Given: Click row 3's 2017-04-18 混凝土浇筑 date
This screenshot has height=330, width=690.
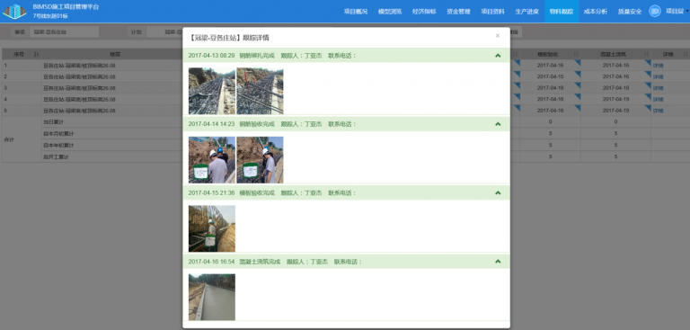Looking at the screenshot, I should coord(615,88).
